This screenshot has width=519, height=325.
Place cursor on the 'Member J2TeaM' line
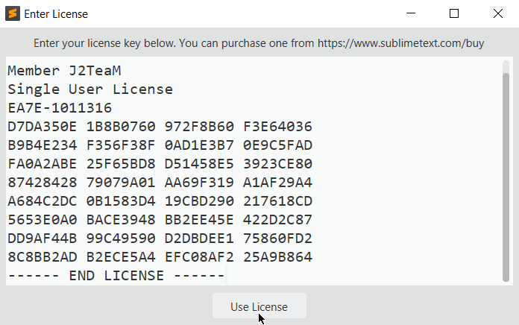click(64, 71)
